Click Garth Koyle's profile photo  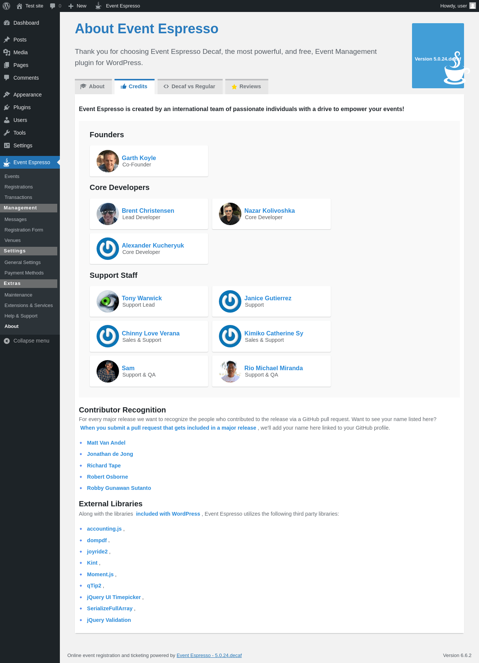coord(108,161)
